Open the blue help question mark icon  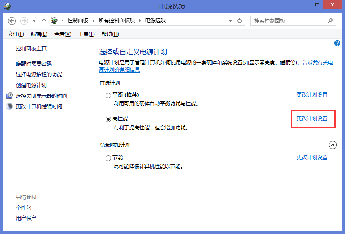337,43
